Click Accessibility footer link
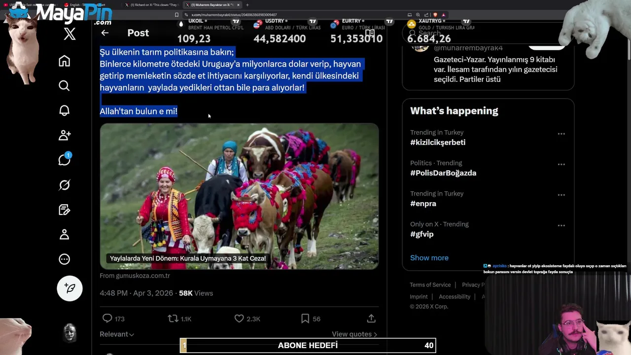631x355 pixels. coord(455,296)
